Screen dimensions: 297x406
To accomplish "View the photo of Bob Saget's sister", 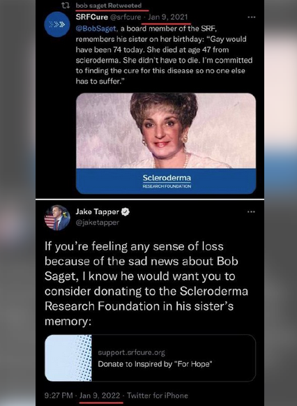I will point(166,130).
